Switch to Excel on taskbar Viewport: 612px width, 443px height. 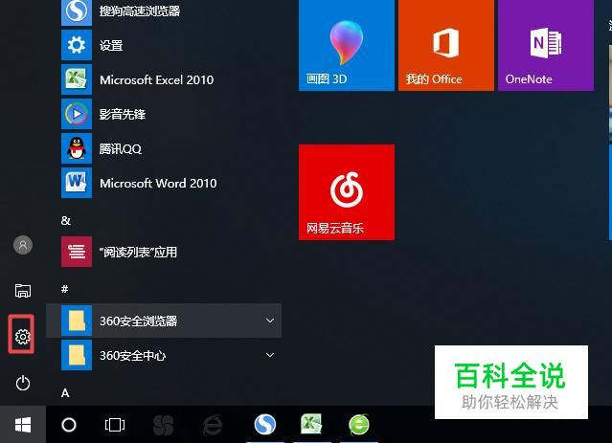click(311, 424)
